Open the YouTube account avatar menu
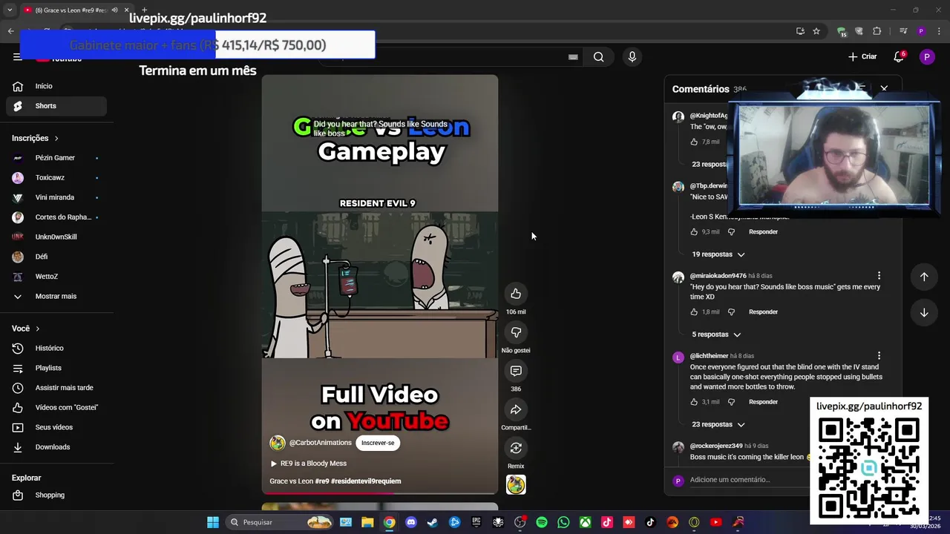The height and width of the screenshot is (534, 950). point(926,57)
